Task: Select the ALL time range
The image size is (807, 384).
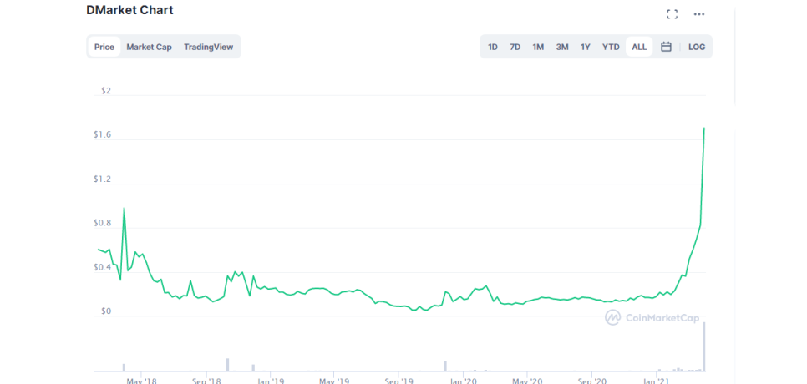Action: [639, 47]
